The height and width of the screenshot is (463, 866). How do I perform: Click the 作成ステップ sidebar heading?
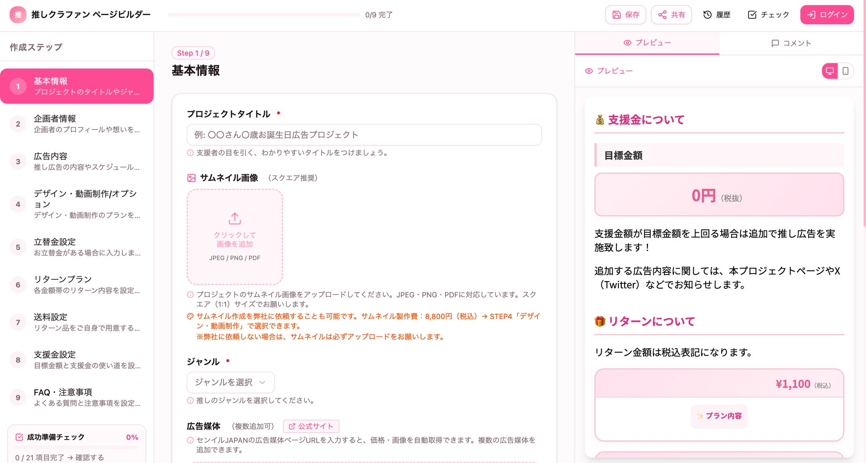(x=36, y=47)
